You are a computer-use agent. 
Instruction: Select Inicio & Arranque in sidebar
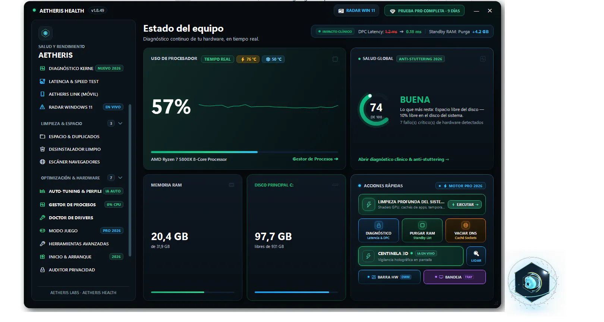(81, 257)
